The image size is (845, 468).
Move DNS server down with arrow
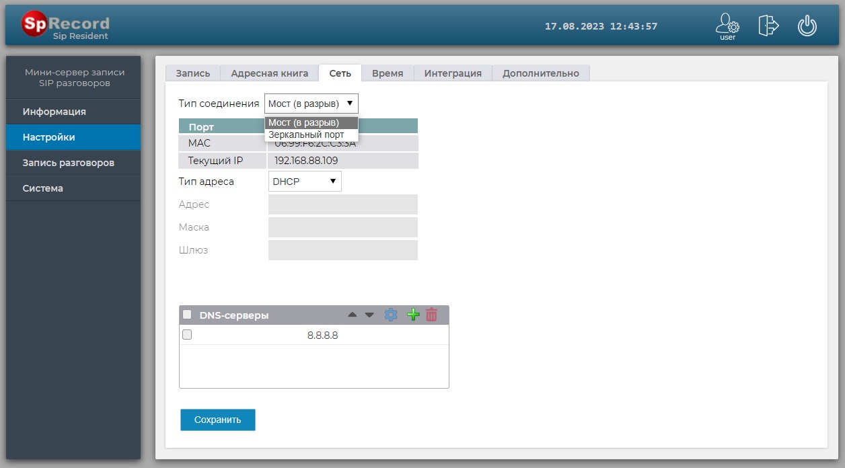coord(369,315)
